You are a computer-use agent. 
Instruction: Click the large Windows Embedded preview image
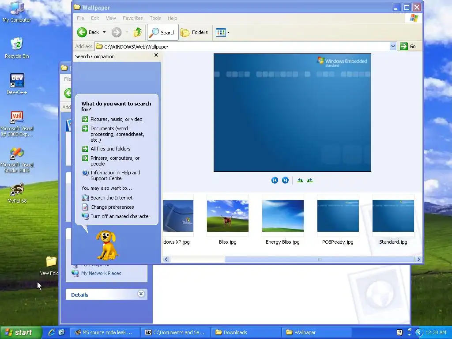coord(292,113)
